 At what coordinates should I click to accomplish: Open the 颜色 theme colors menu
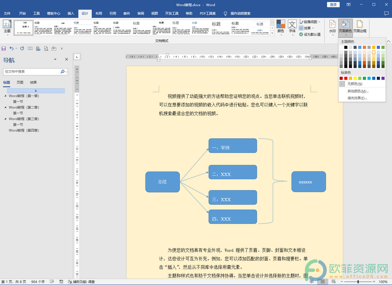(281, 27)
